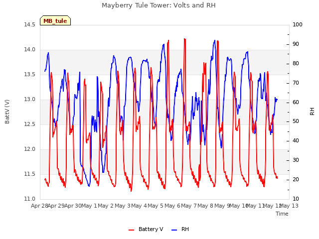
Task: Click the 20 right axis tick label
Action: (x=296, y=180)
